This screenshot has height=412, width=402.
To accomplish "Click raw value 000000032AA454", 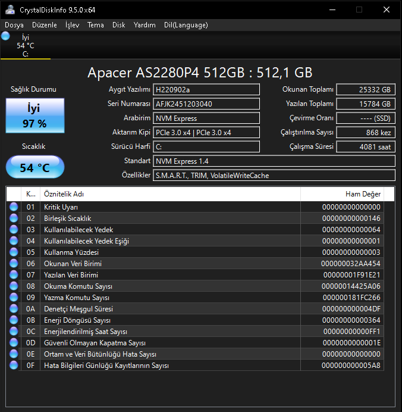I will click(351, 264).
